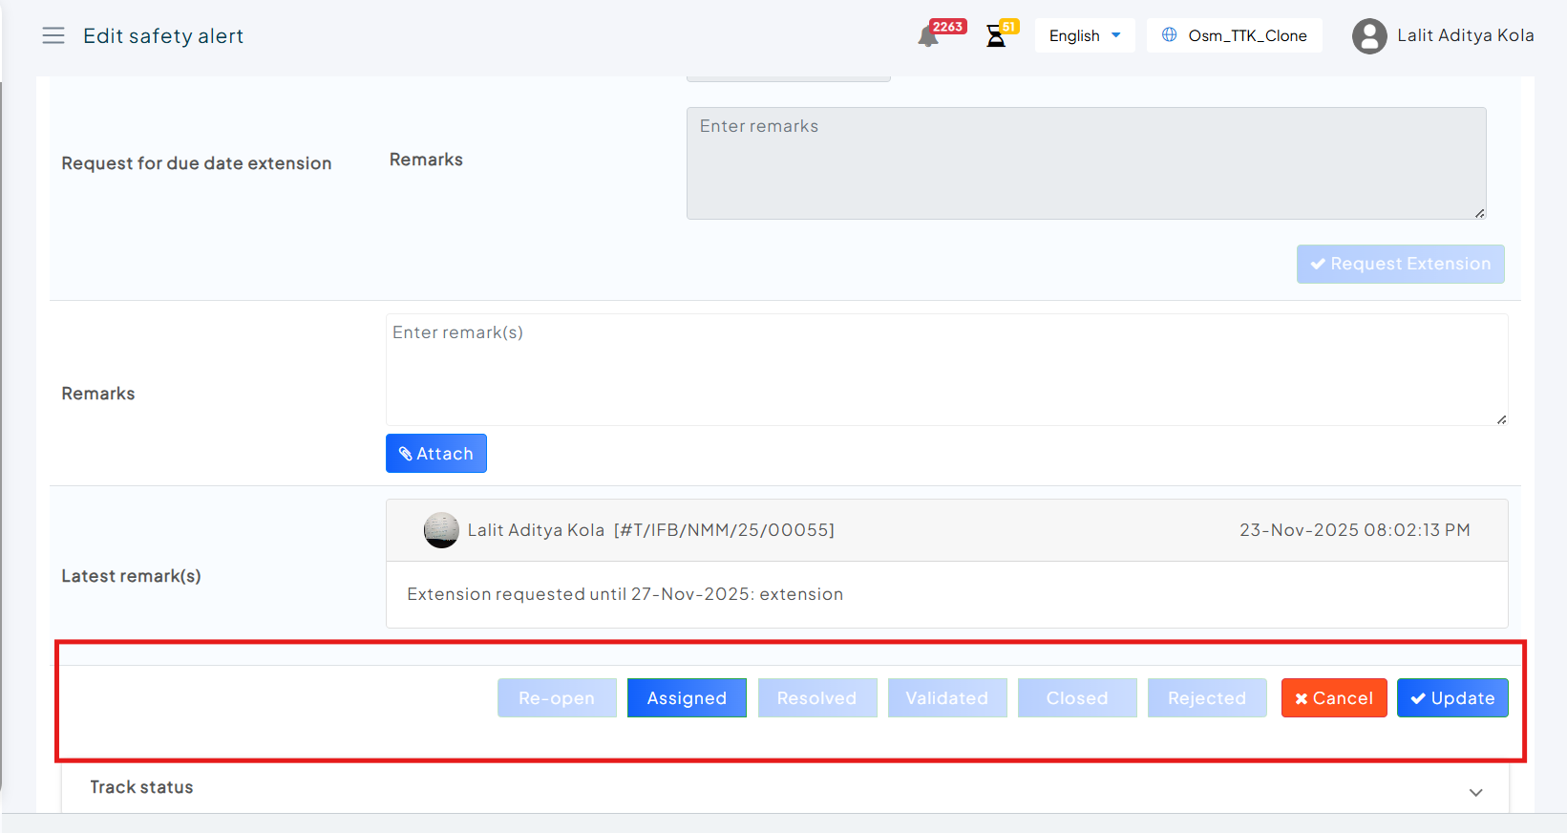
Task: Click commenter avatar in latest remark
Action: [440, 530]
